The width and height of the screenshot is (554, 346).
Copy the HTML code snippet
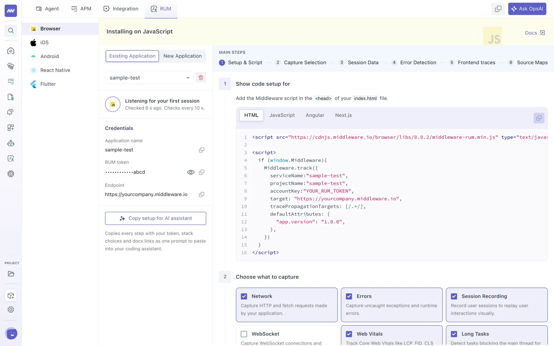539,118
